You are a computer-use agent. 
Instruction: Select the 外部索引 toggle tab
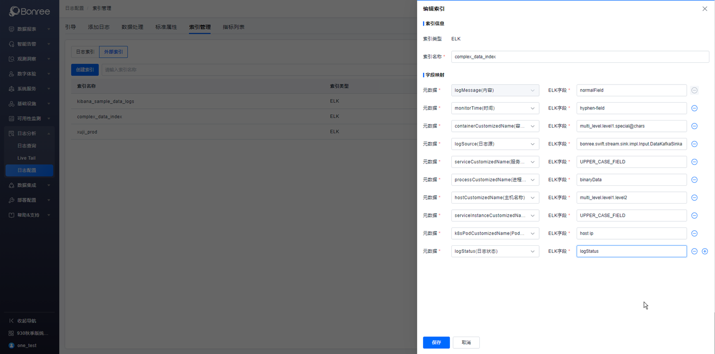(113, 52)
